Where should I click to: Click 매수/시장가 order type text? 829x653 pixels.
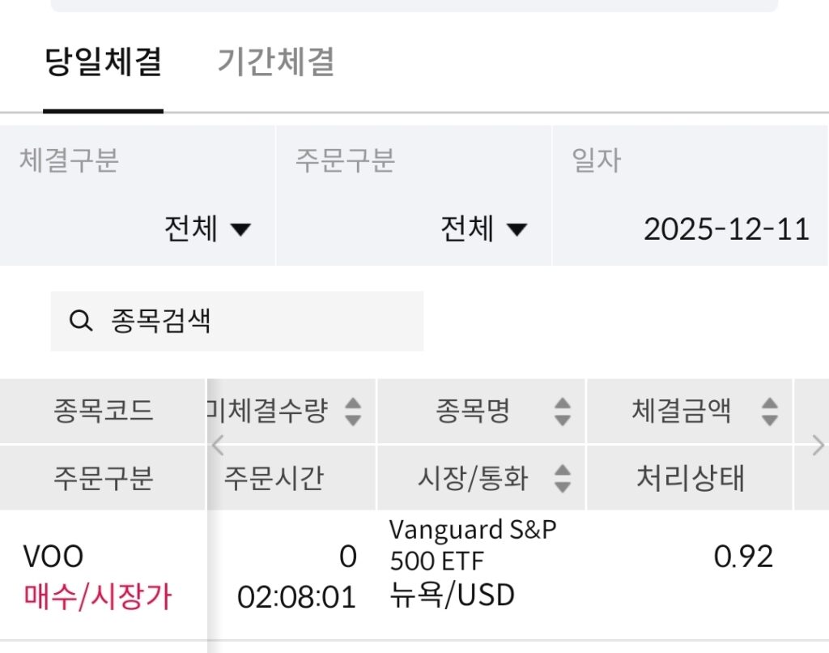[x=97, y=597]
